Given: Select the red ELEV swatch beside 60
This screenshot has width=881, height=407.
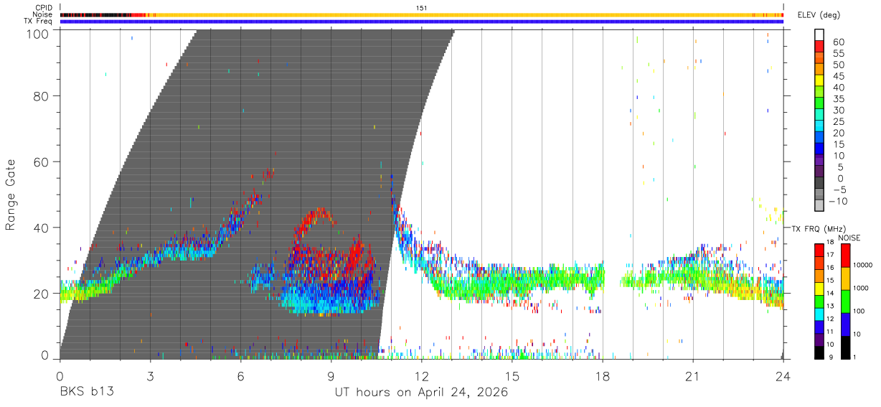Looking at the screenshot, I should 820,46.
